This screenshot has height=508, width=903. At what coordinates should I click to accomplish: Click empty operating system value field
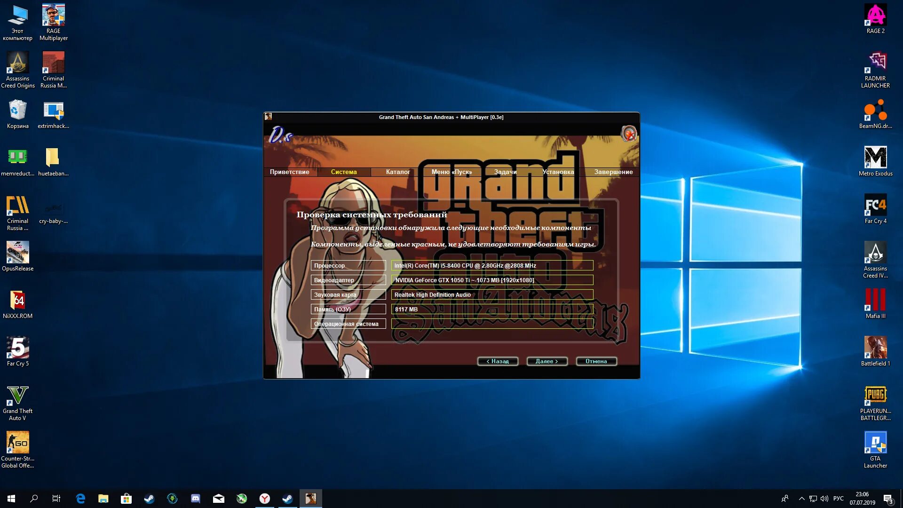pyautogui.click(x=492, y=324)
